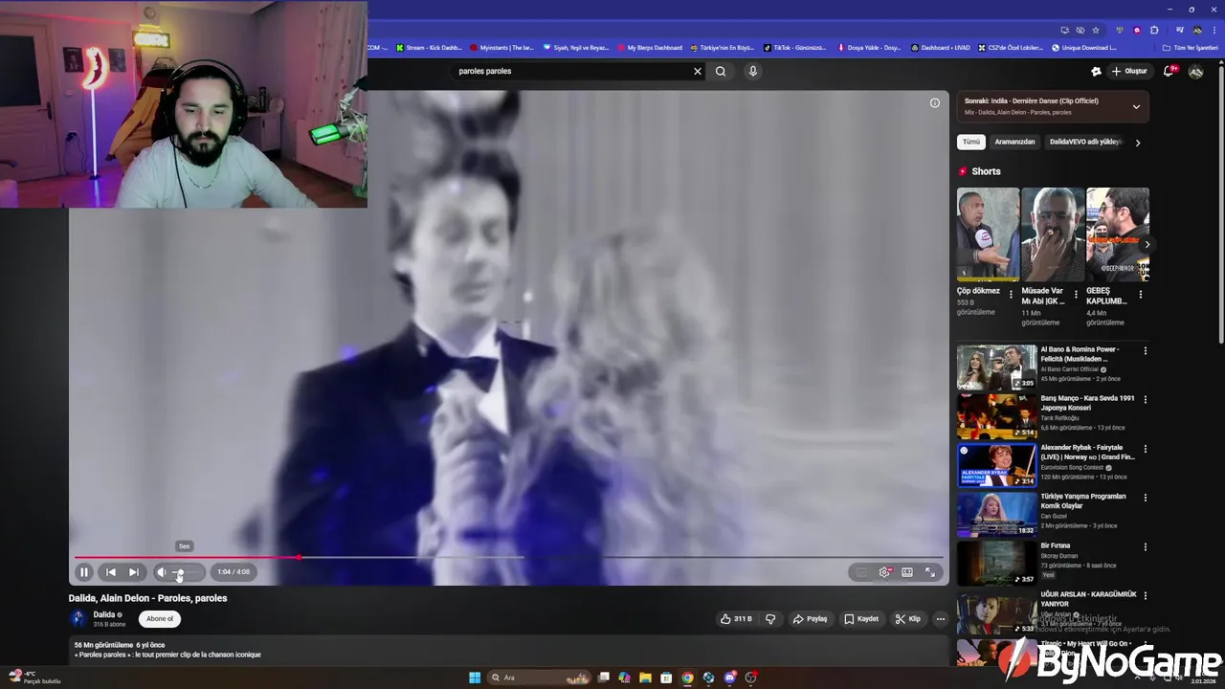Select the Tümü filter chip
The width and height of the screenshot is (1225, 689).
click(x=971, y=142)
